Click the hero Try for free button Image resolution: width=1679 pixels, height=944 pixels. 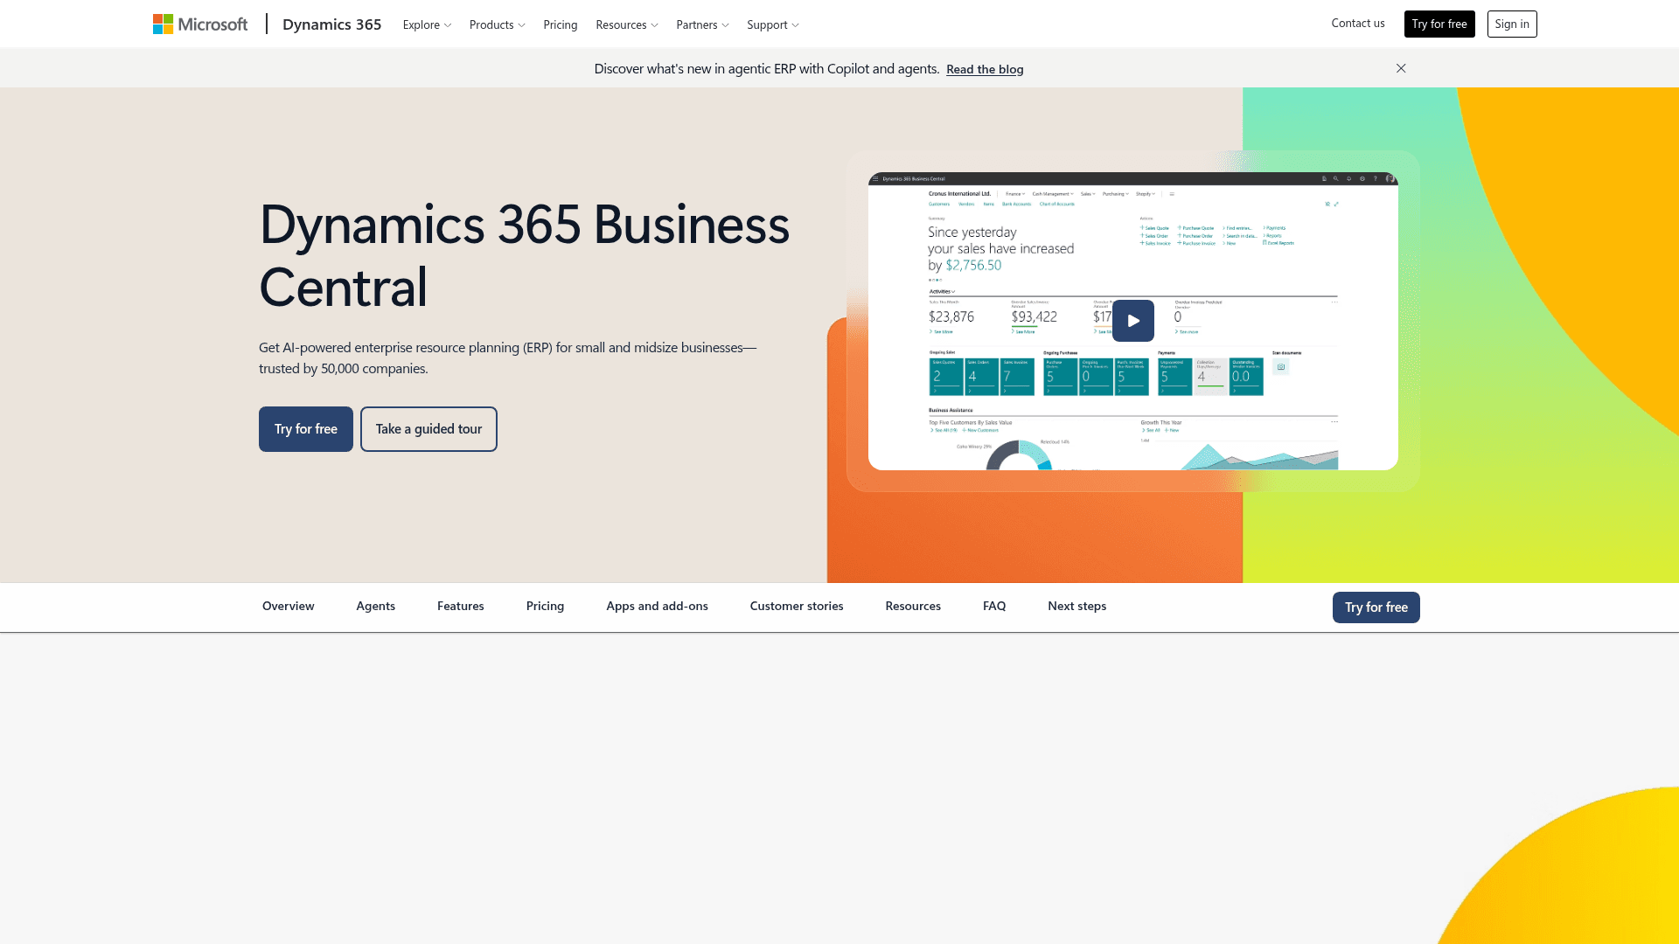coord(306,429)
